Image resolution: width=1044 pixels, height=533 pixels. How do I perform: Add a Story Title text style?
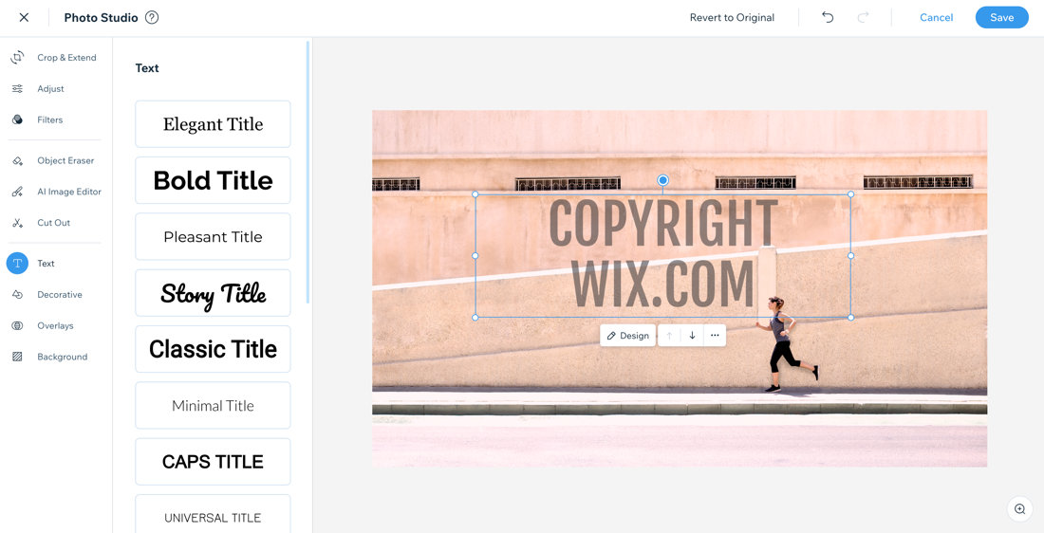[213, 293]
